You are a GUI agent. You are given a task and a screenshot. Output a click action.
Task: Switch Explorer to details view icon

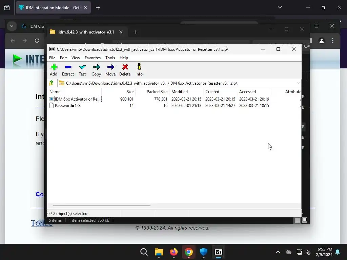pyautogui.click(x=297, y=220)
